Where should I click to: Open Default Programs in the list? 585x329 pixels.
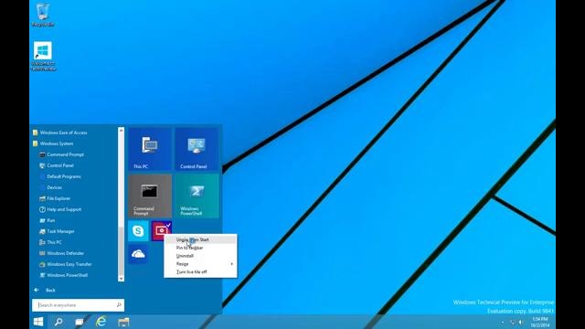[60, 176]
